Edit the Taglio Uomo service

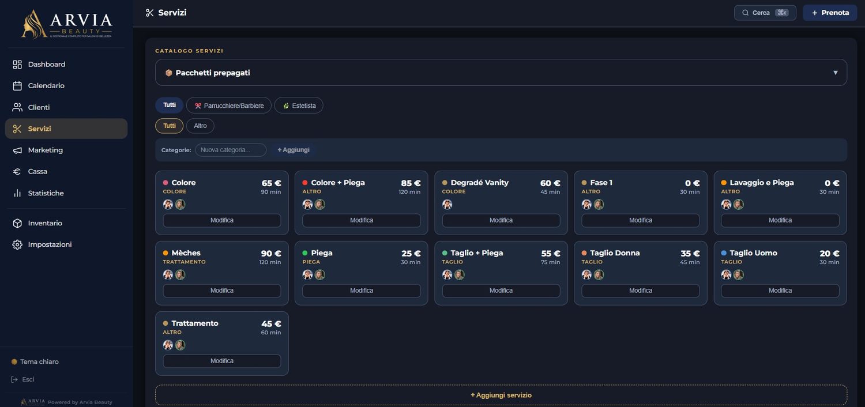pos(780,291)
